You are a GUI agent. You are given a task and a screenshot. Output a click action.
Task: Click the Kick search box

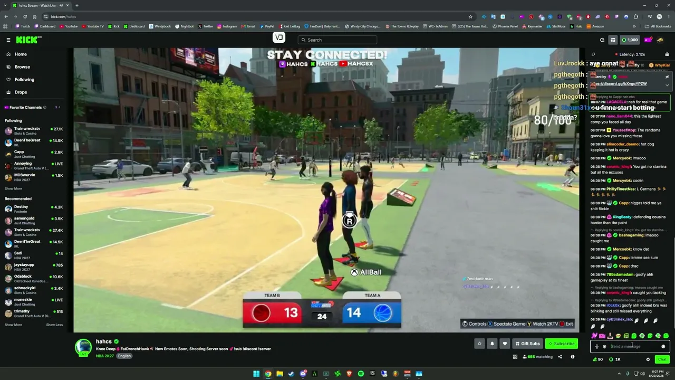click(337, 40)
